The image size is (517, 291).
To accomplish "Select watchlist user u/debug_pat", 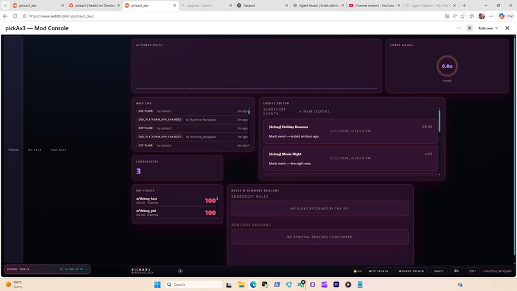I will click(176, 213).
